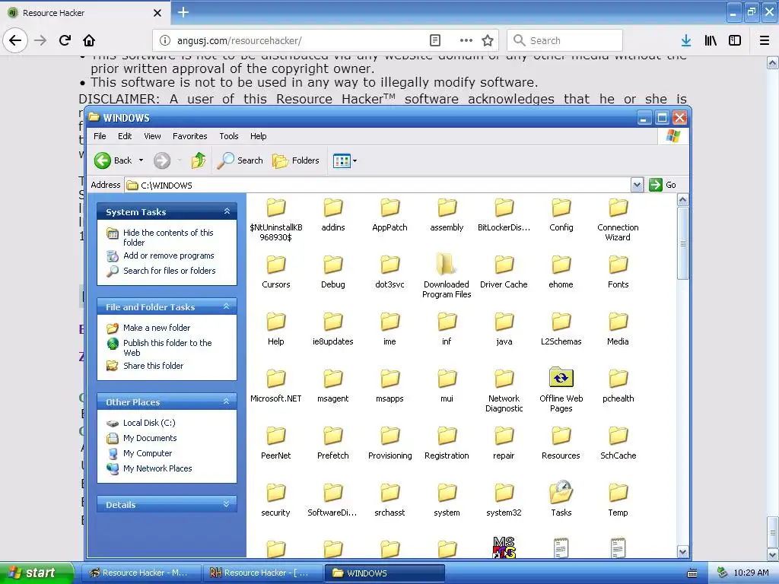Toggle Firefox sidebar icon
The image size is (779, 584).
click(735, 40)
